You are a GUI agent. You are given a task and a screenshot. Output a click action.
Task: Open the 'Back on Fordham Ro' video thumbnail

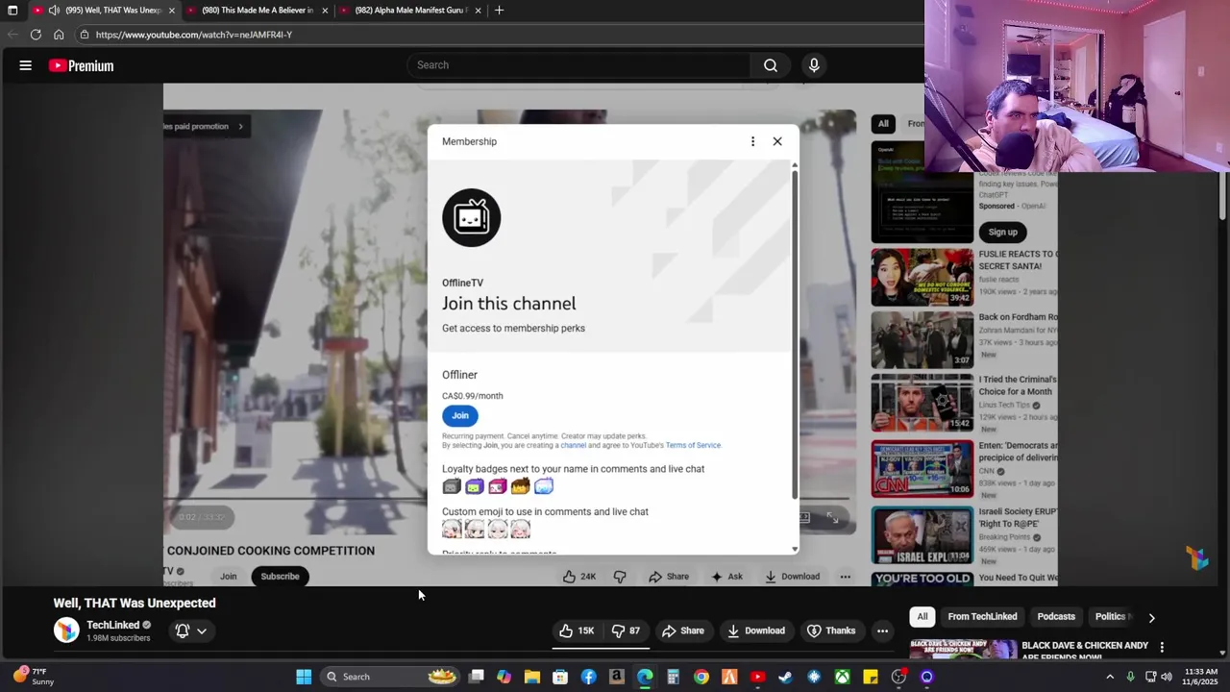pyautogui.click(x=922, y=339)
